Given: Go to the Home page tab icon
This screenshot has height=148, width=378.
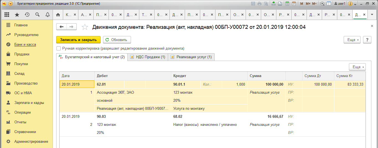Looking at the screenshot, I should pos(58,15).
